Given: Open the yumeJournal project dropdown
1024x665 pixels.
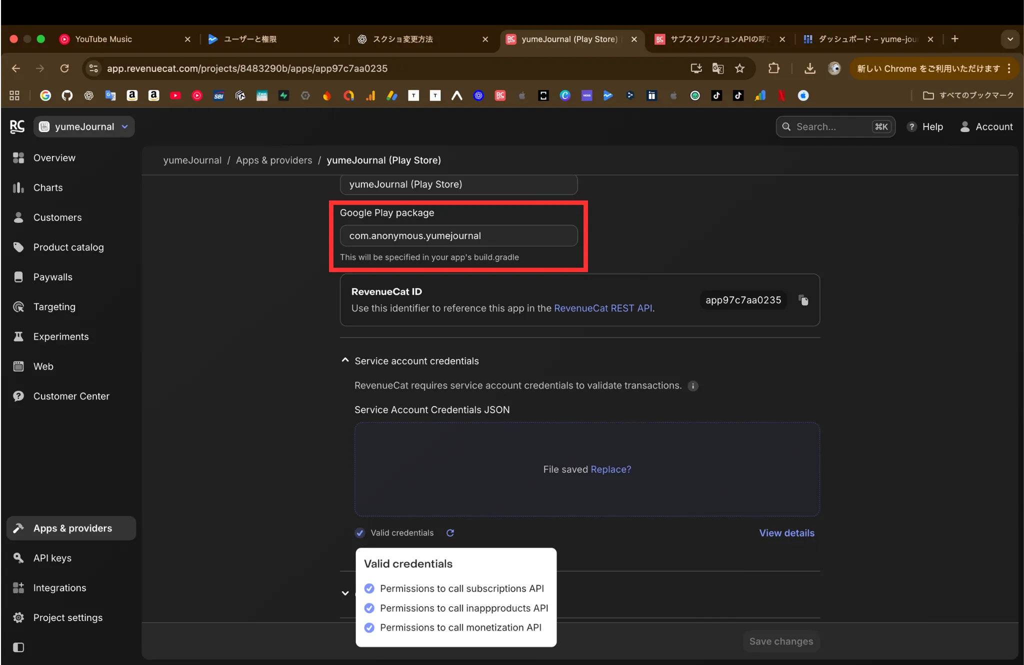Looking at the screenshot, I should pos(83,126).
